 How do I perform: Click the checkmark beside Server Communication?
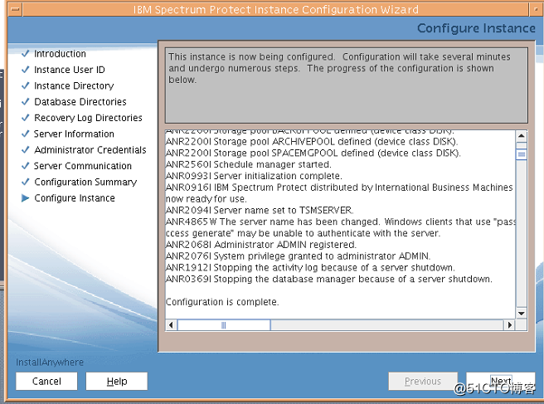pos(26,166)
